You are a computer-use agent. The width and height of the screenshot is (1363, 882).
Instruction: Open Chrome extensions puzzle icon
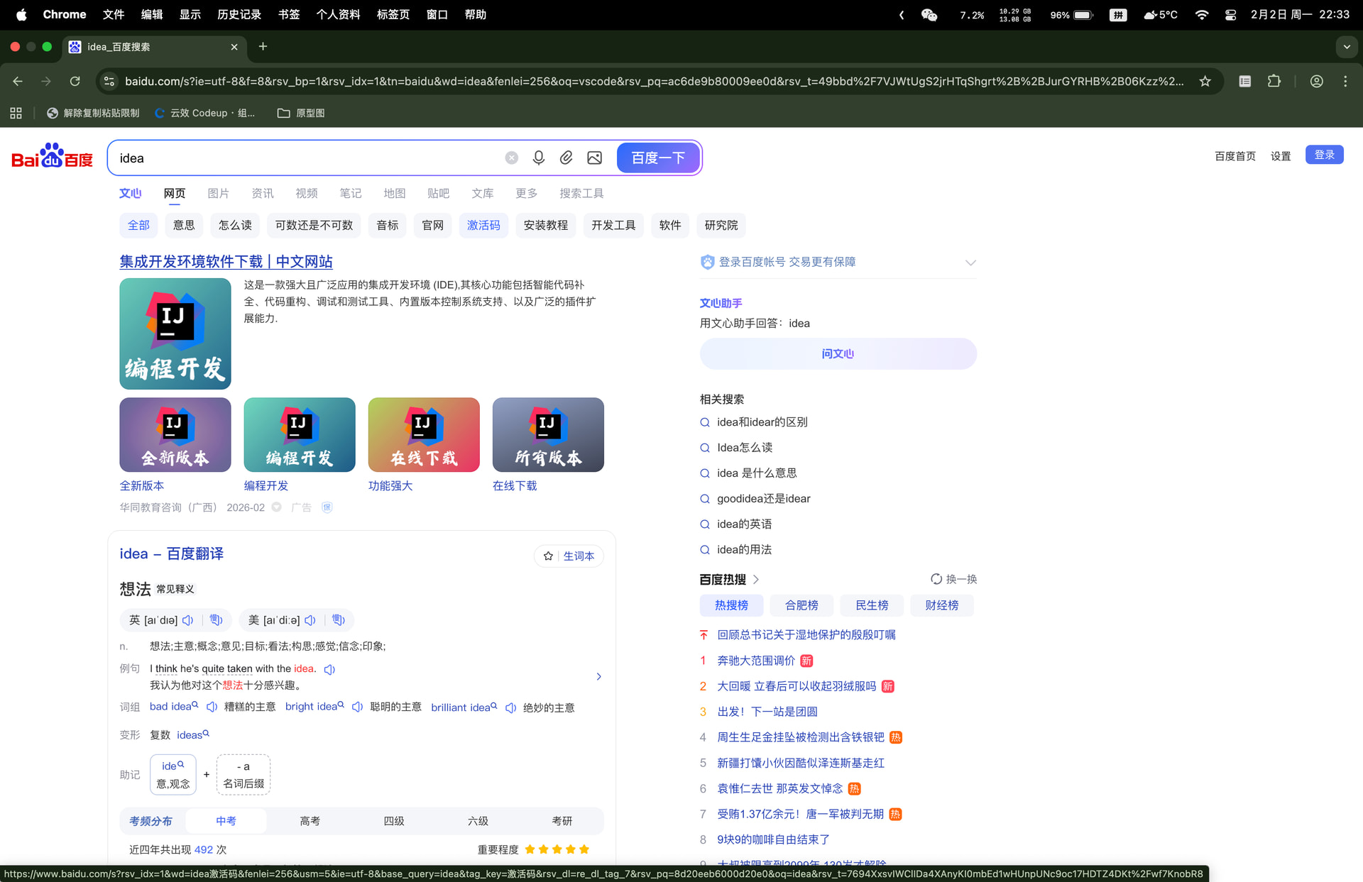(1274, 82)
